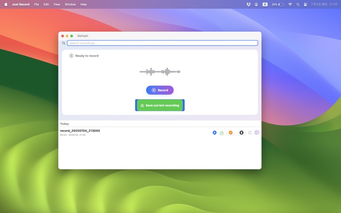Start recording with the Record button

[x=160, y=90]
